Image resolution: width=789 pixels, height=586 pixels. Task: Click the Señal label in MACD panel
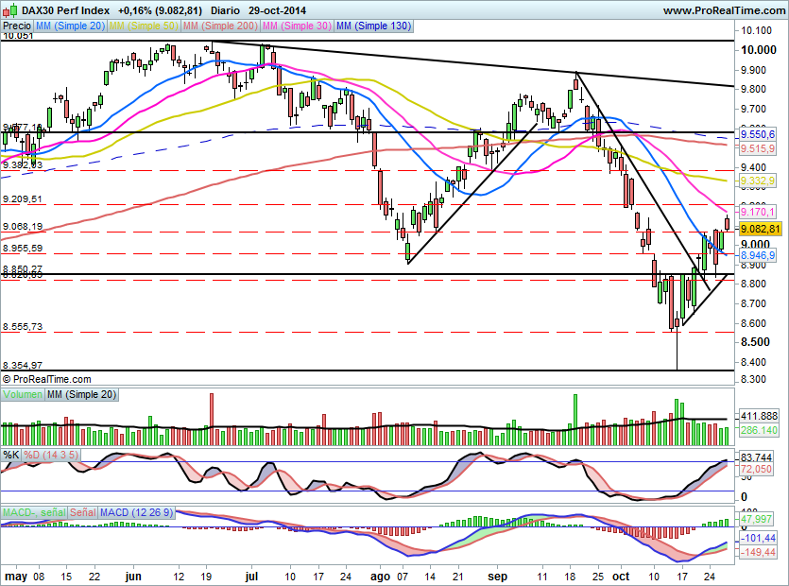tap(82, 512)
